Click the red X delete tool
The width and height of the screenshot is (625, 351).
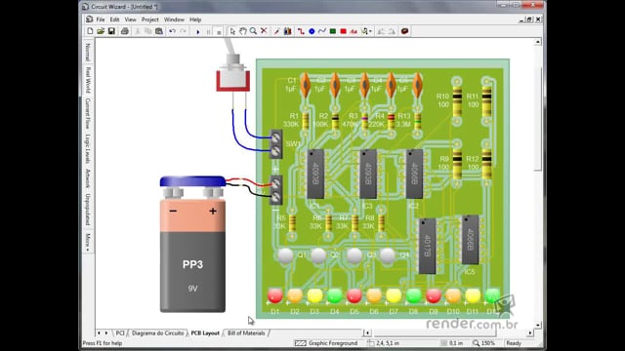[x=264, y=31]
